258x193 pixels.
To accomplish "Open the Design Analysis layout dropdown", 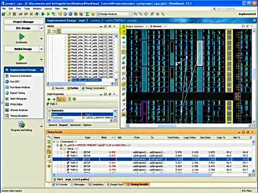I will tap(130, 14).
